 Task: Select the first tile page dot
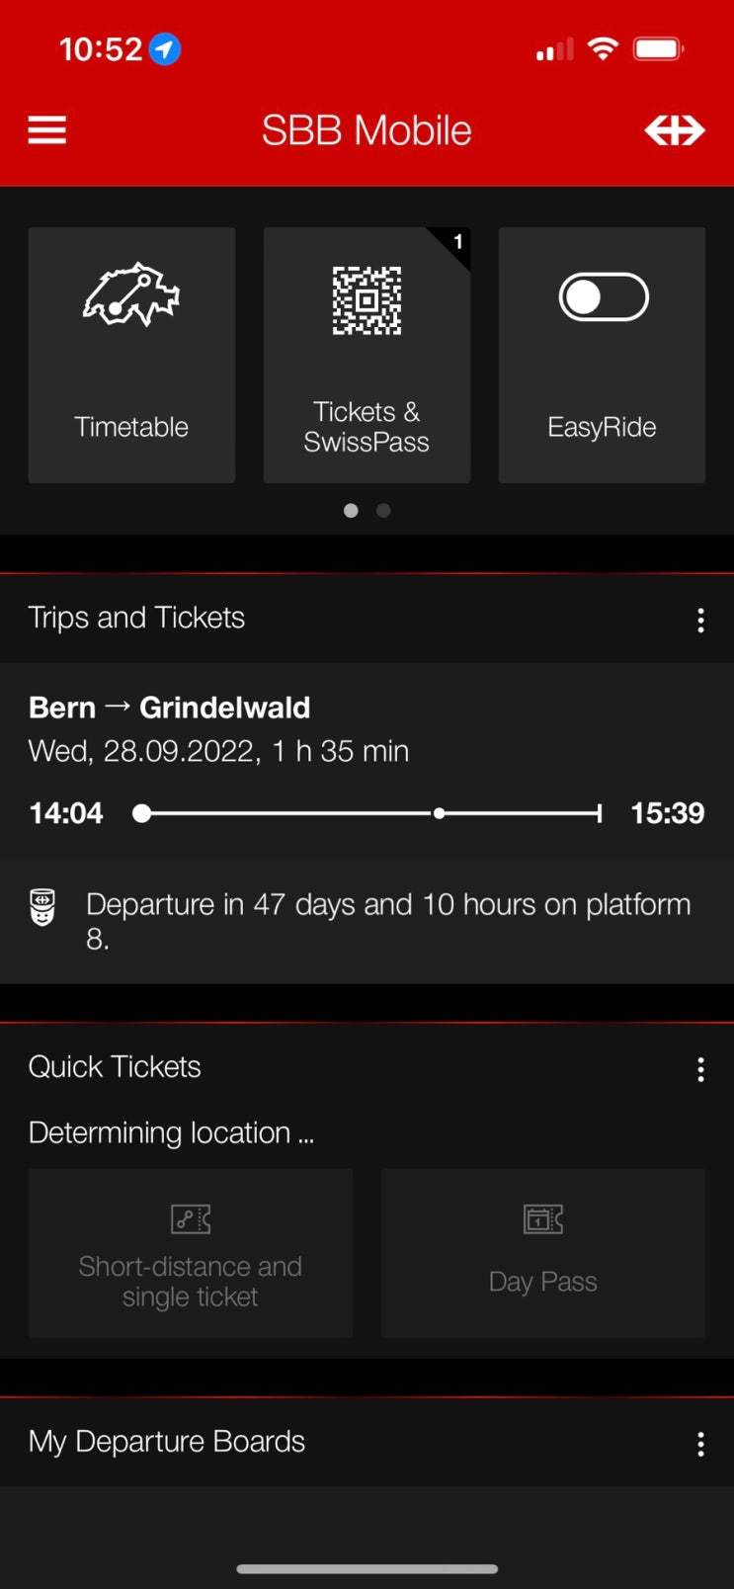pos(351,511)
